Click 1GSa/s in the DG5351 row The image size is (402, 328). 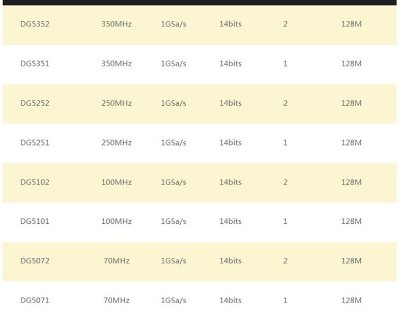pyautogui.click(x=174, y=64)
